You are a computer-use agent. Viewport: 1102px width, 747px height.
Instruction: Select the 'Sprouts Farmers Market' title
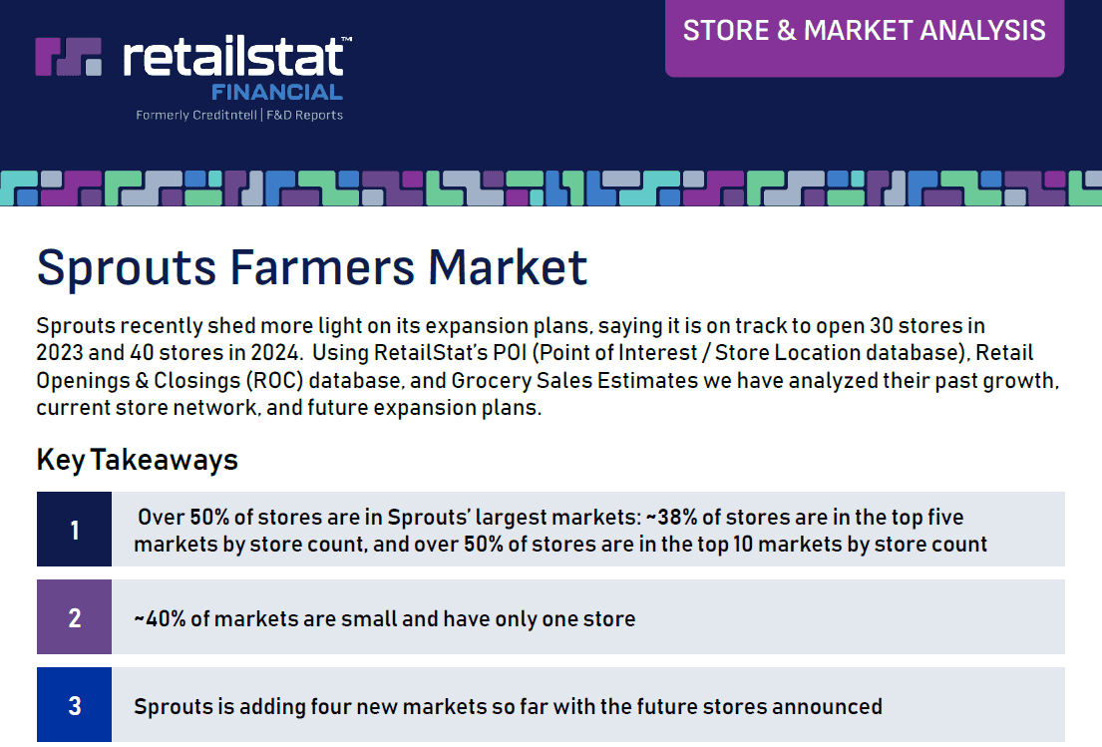[x=312, y=267]
